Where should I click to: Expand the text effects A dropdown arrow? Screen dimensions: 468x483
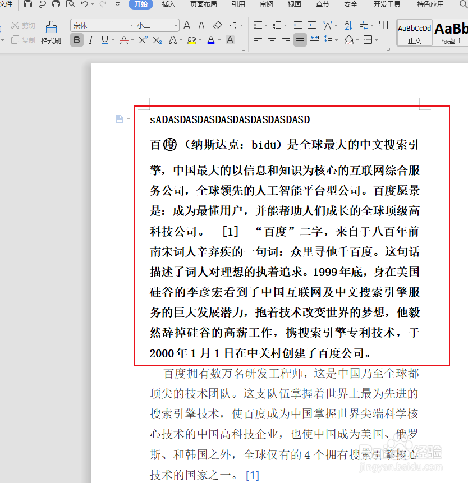[x=181, y=40]
